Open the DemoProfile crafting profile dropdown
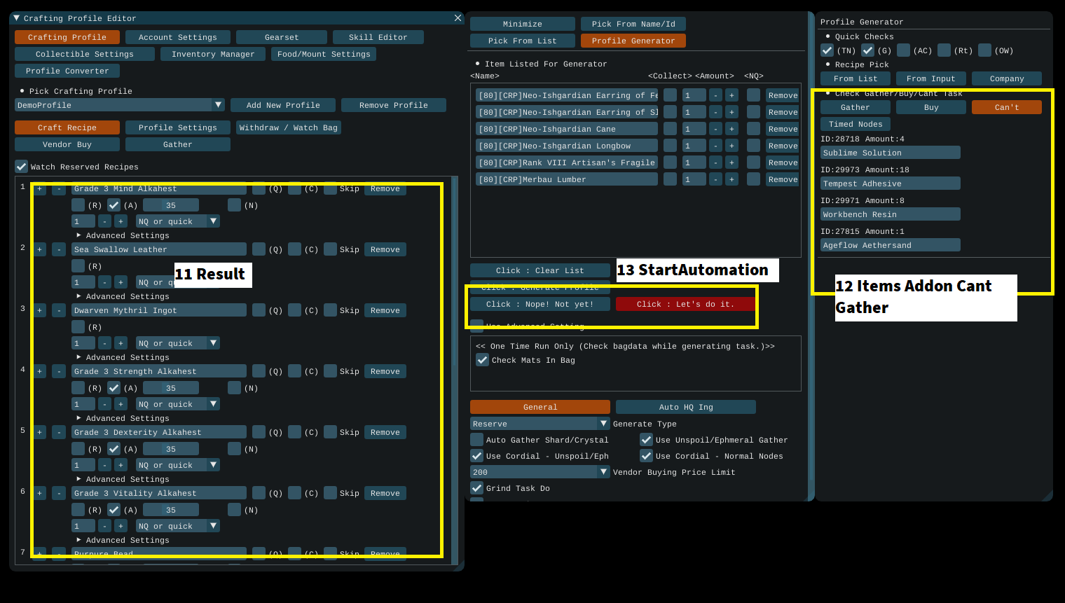Screen dimensions: 1065x603 (x=218, y=105)
